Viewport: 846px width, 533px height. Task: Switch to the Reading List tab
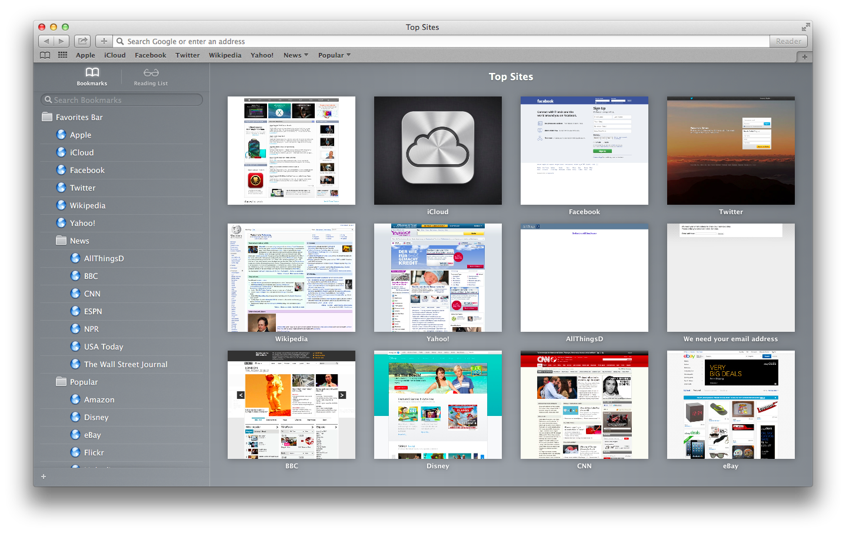[151, 76]
